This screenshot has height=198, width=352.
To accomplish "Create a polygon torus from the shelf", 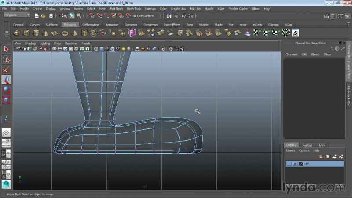I will click(x=65, y=33).
